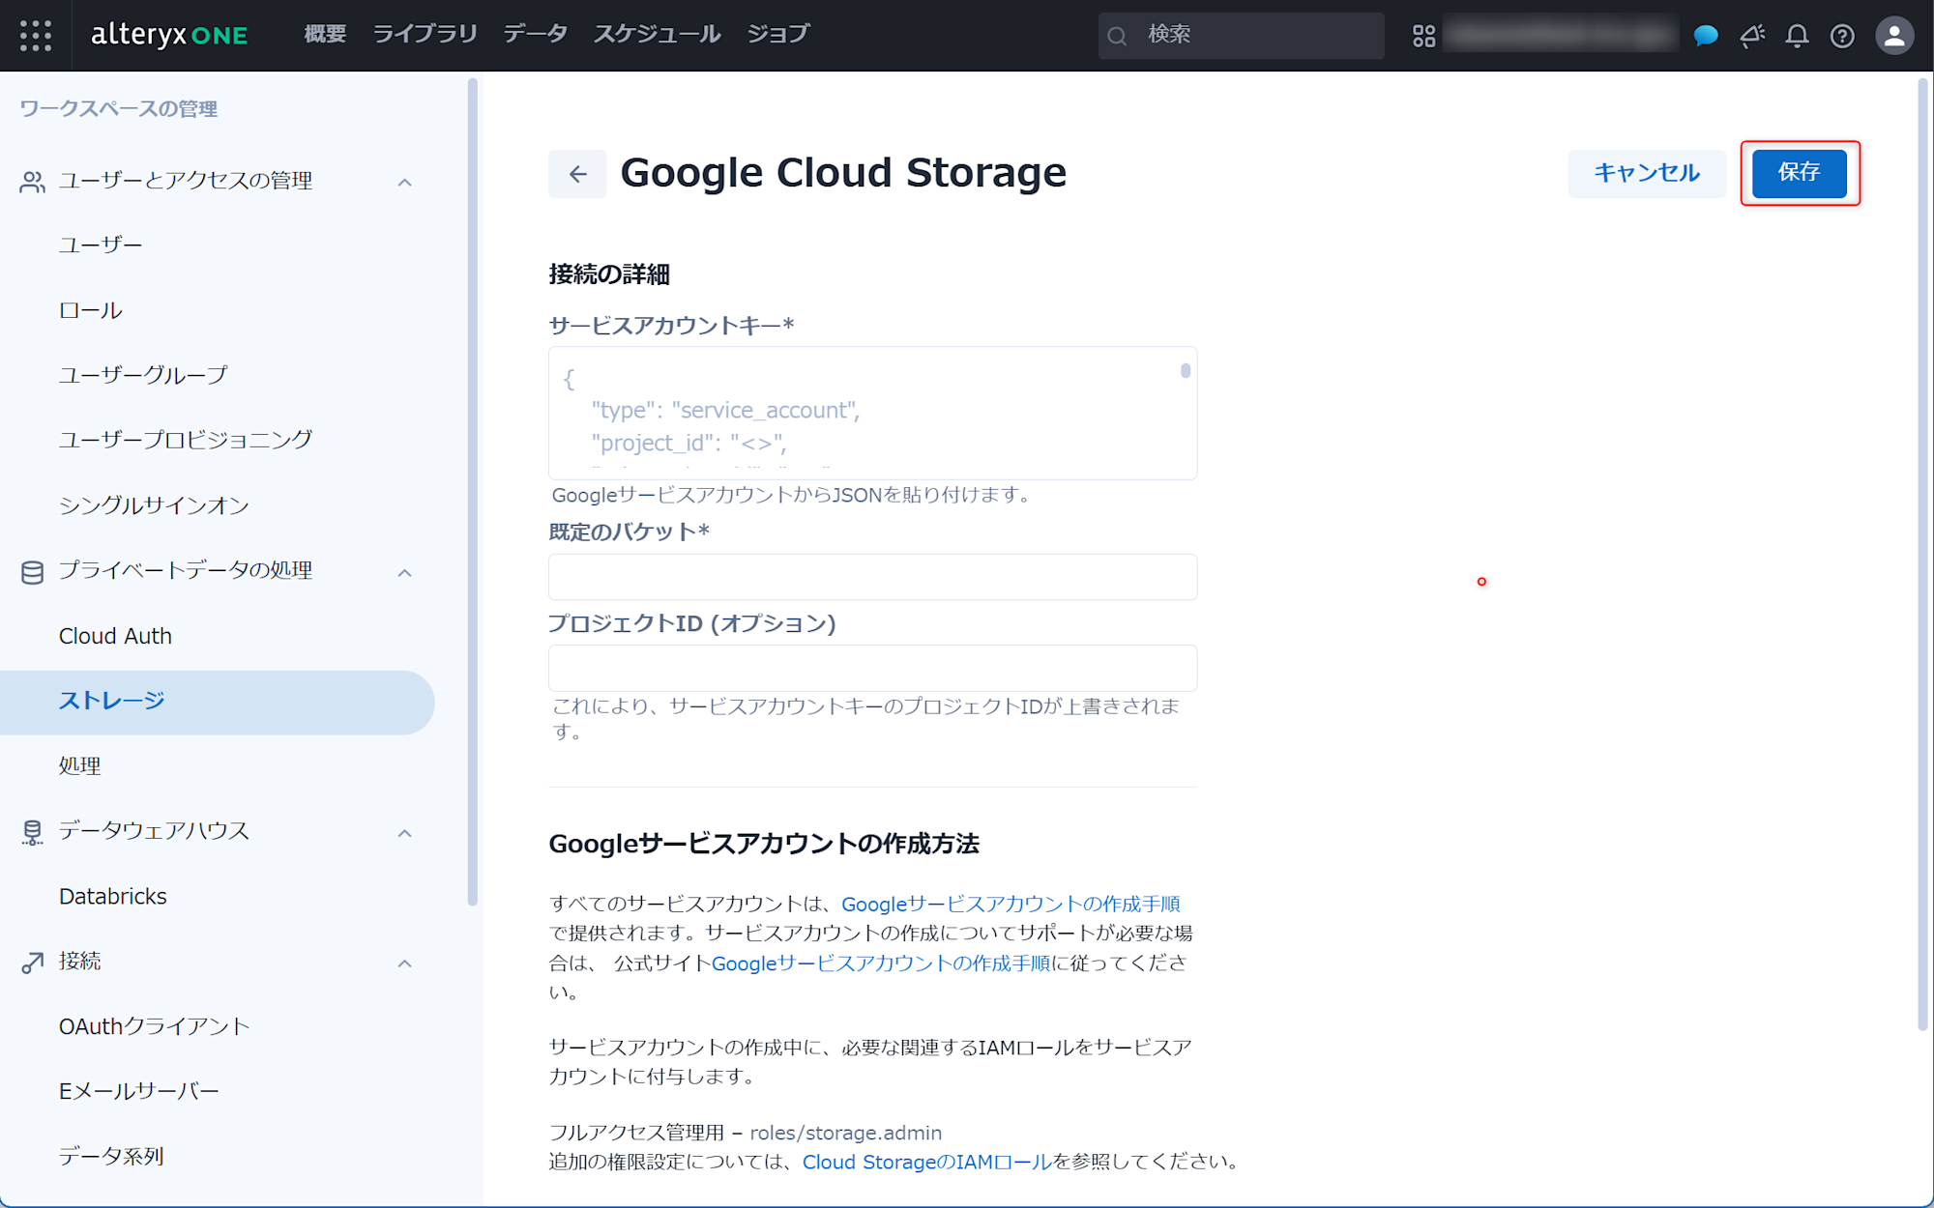
Task: Click the 保存 button
Action: (x=1799, y=172)
